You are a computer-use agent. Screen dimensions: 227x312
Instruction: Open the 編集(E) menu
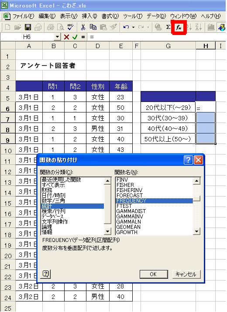pyautogui.click(x=47, y=16)
